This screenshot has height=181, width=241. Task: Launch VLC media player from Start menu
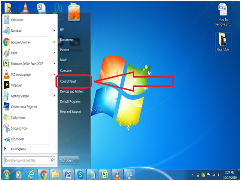(x=29, y=74)
